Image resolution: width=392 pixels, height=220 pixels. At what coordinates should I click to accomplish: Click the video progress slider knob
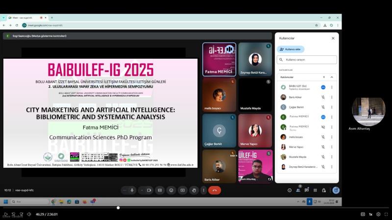(x=118, y=208)
